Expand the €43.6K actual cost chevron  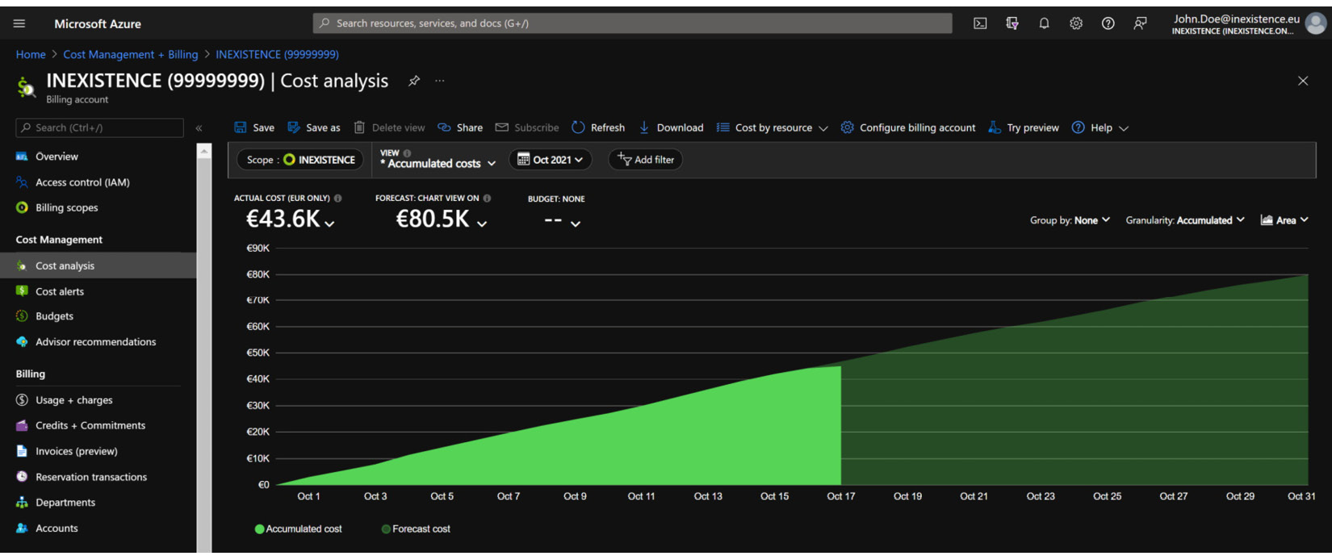coord(329,224)
